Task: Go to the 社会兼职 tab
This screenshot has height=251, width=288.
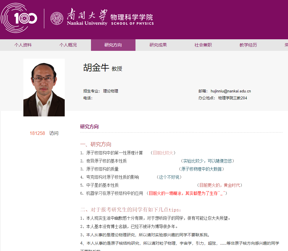Action: [203, 45]
